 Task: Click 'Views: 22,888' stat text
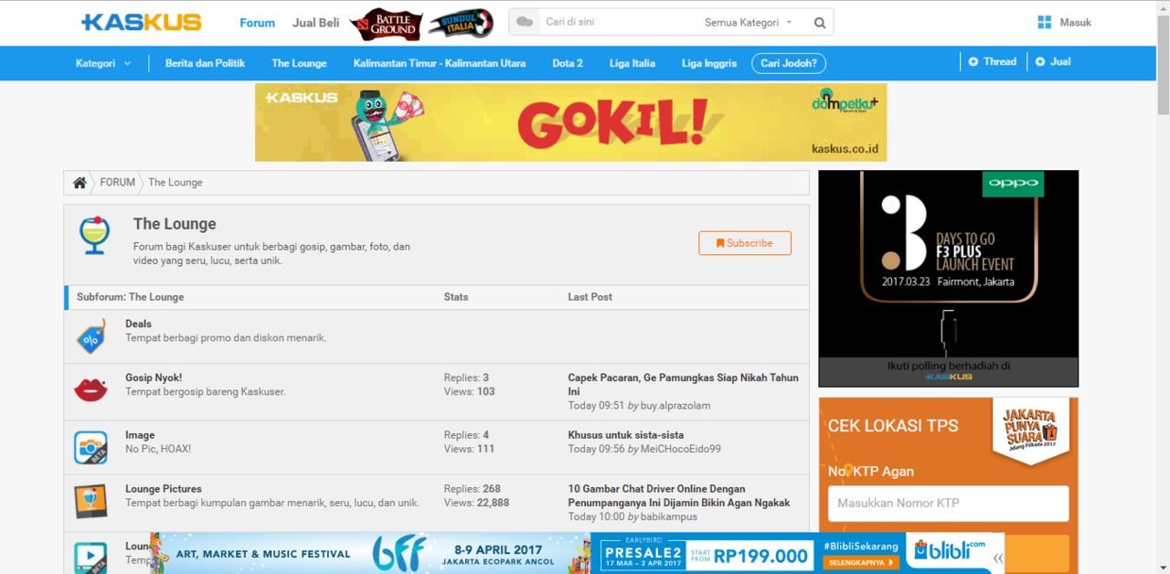[477, 503]
